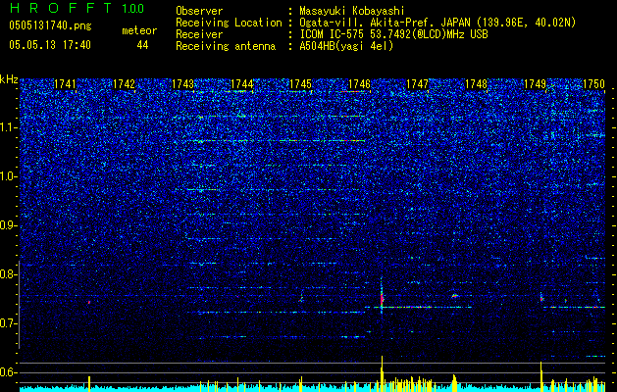Select the 1746 time marker
Image resolution: width=617 pixels, height=392 pixels.
360,84
